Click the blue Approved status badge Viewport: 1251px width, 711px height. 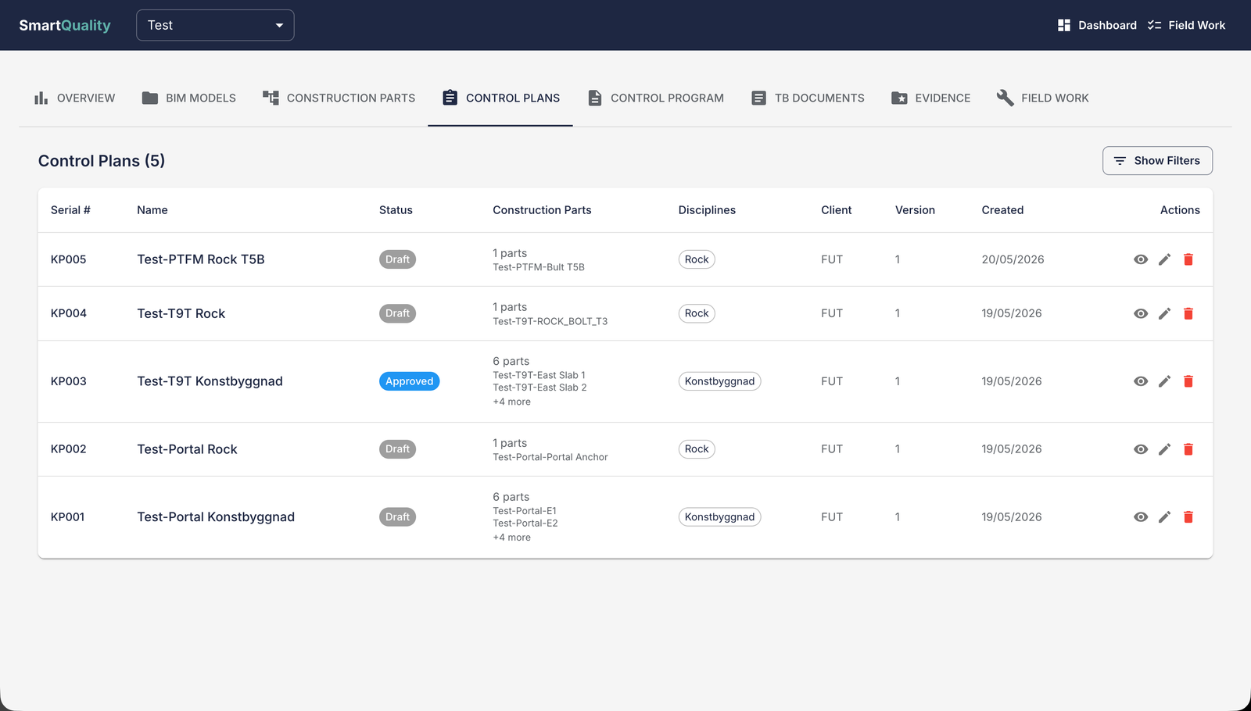click(x=409, y=381)
